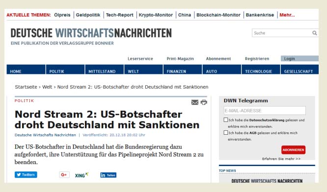Click the Nord Stream 2 article headline
Image resolution: width=327 pixels, height=192 pixels.
tap(107, 120)
